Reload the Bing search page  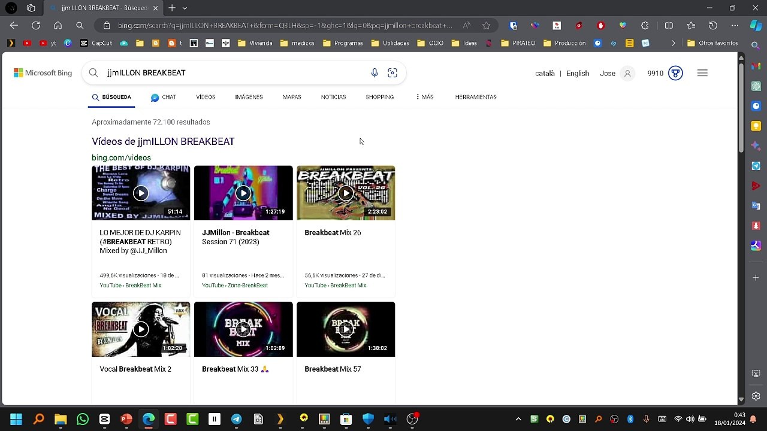point(36,26)
